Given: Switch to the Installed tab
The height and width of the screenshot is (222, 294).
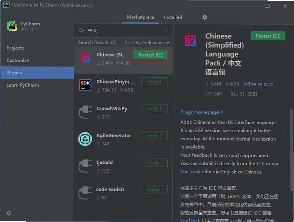Looking at the screenshot, I should (x=173, y=17).
